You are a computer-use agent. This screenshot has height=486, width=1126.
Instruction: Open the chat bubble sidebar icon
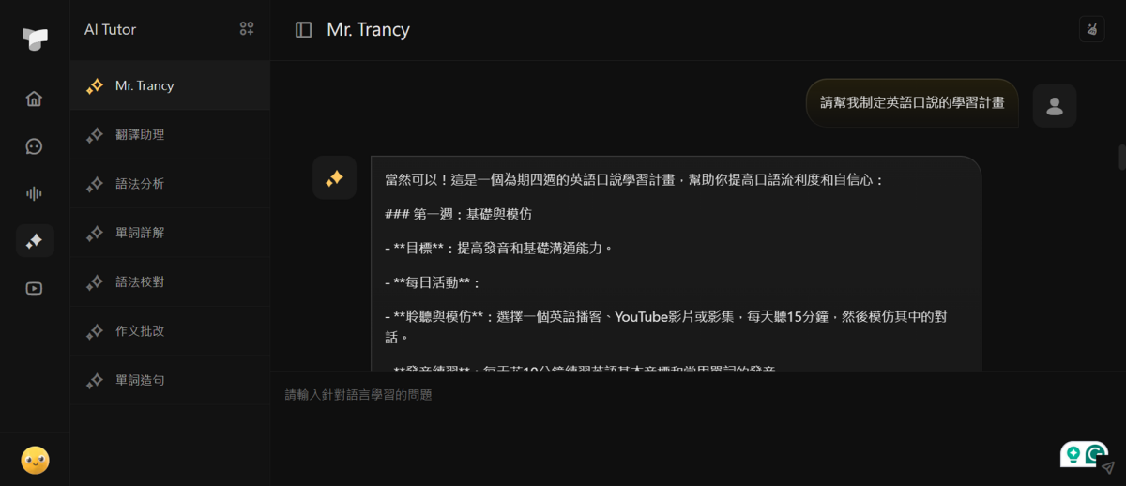pyautogui.click(x=35, y=146)
